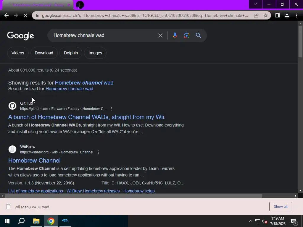Open a new tab with the plus button
The height and width of the screenshot is (227, 303).
pos(80,5)
